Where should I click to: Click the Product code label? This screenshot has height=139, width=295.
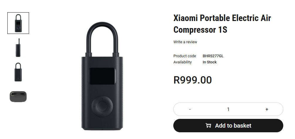tap(184, 56)
